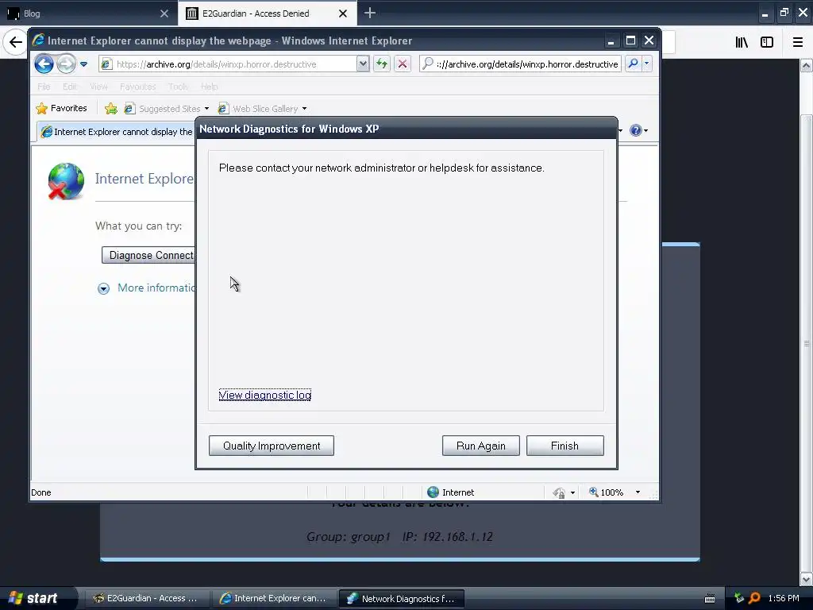This screenshot has width=813, height=610.
Task: Switch to E2Guardian taskbar button
Action: click(x=147, y=598)
